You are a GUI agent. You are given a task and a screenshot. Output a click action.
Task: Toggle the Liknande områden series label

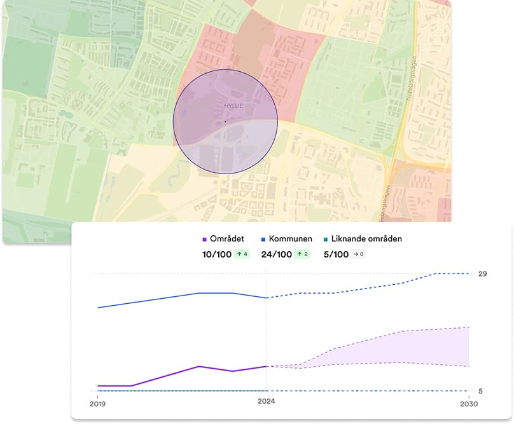(366, 239)
